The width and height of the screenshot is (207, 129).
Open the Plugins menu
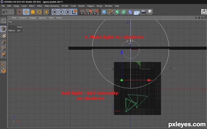91,6
